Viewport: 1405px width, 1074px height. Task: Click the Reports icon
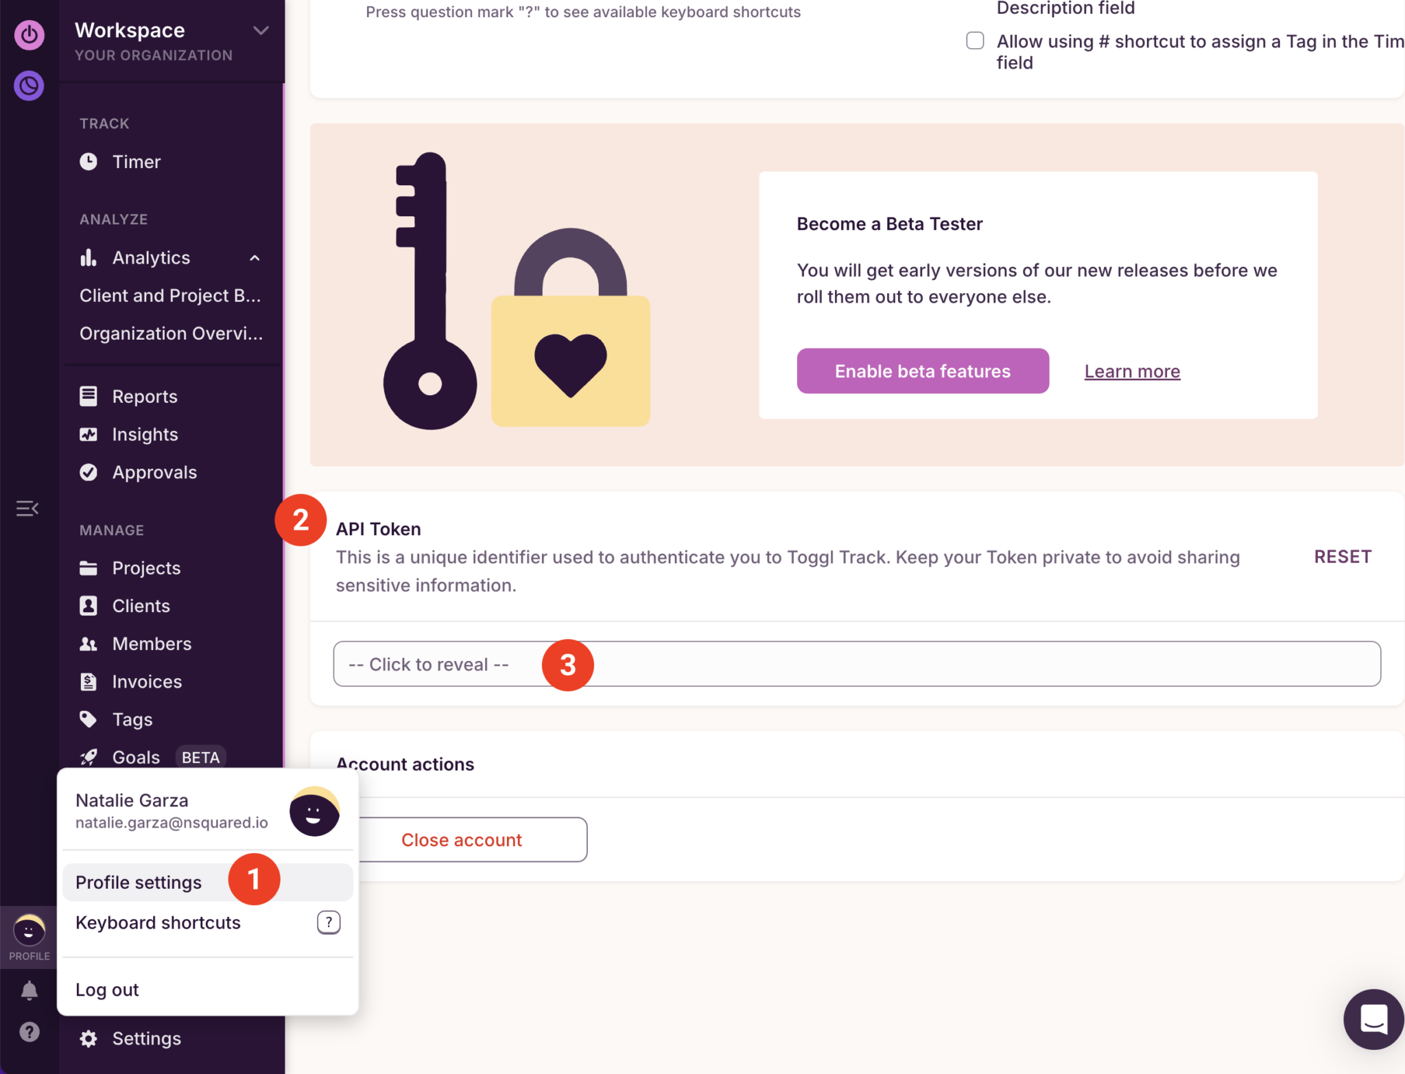pyautogui.click(x=88, y=396)
